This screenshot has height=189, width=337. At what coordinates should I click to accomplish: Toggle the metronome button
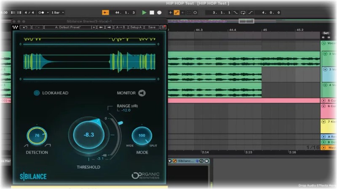[x=41, y=13]
